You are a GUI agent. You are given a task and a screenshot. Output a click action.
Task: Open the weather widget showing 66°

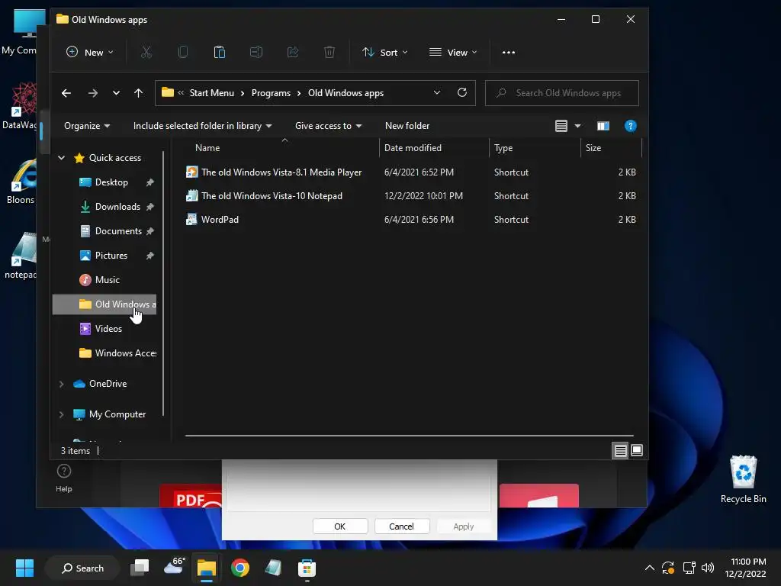175,567
